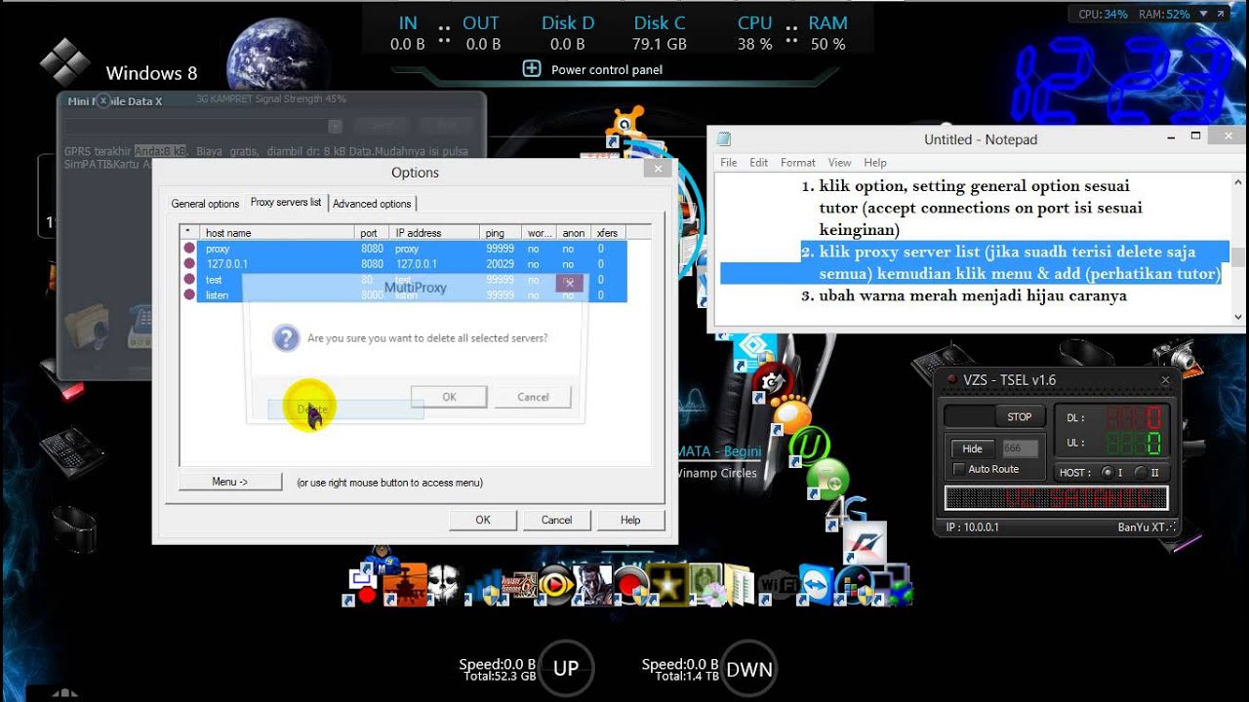The width and height of the screenshot is (1249, 702).
Task: Sort by the ping column header
Action: point(501,233)
